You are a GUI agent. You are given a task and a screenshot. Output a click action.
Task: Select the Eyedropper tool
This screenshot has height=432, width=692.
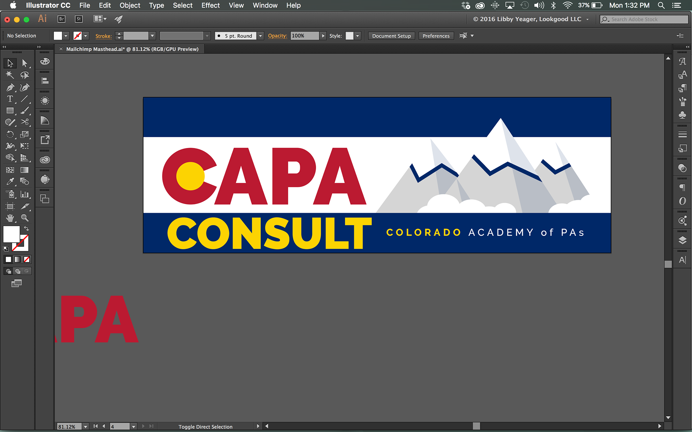(10, 181)
